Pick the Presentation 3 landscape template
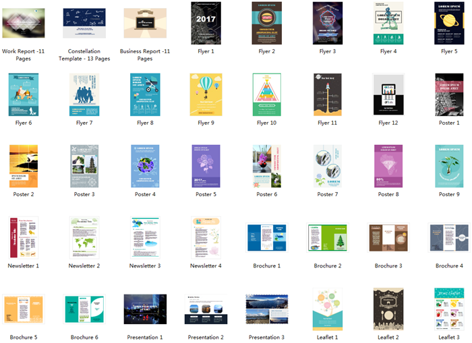472x343 pixels. (x=267, y=309)
